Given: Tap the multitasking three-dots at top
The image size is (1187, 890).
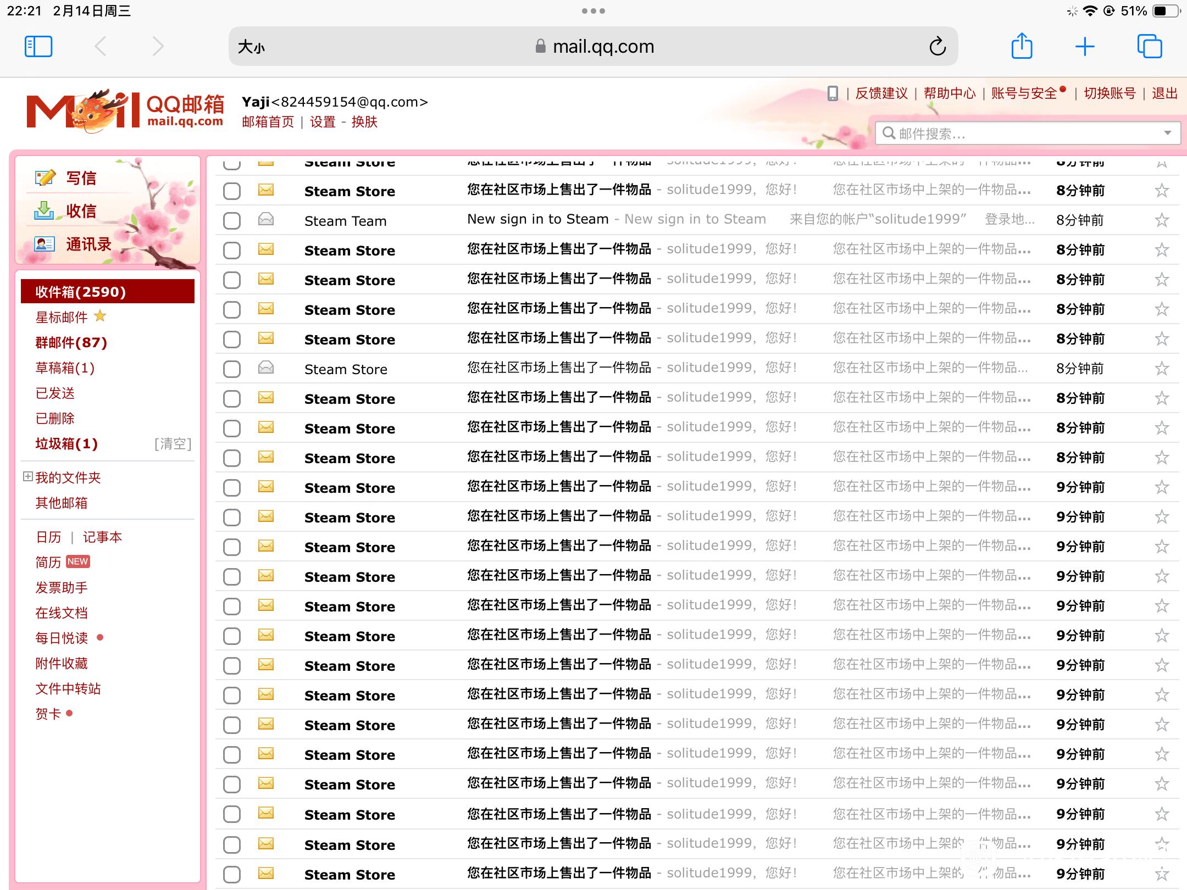Looking at the screenshot, I should (x=593, y=11).
